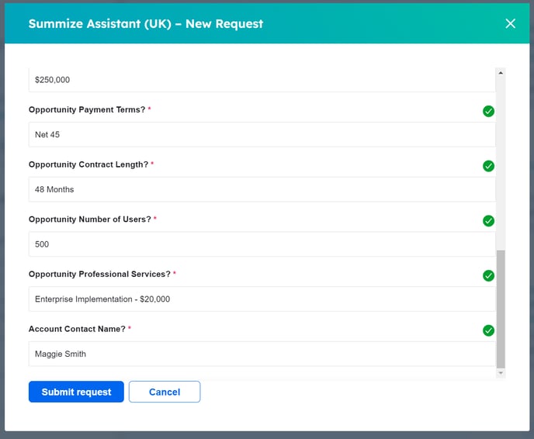
Task: Click the scrollbar up arrow
Action: coord(501,73)
